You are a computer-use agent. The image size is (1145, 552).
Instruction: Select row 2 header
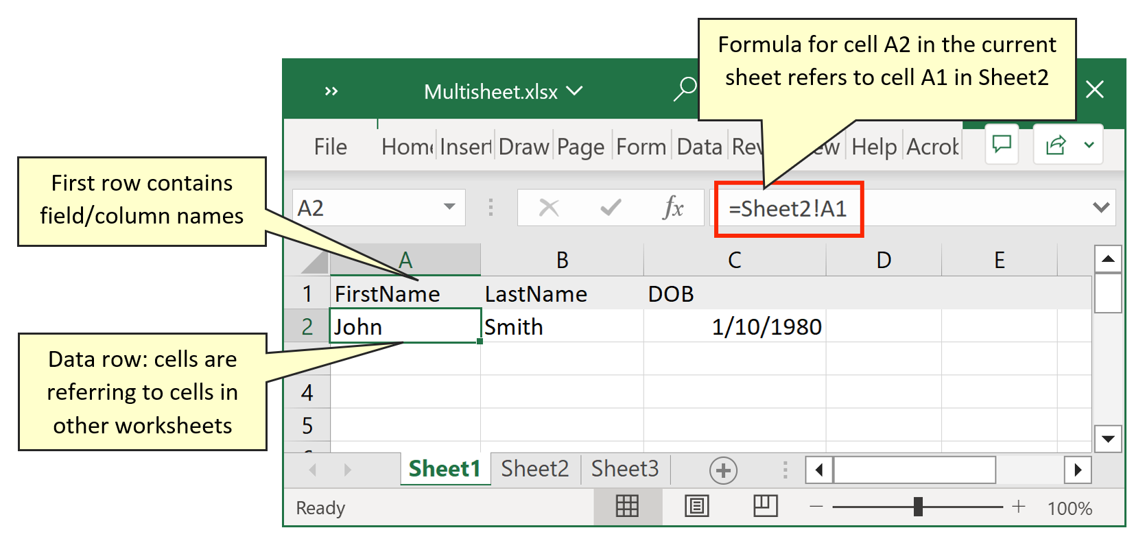click(307, 326)
